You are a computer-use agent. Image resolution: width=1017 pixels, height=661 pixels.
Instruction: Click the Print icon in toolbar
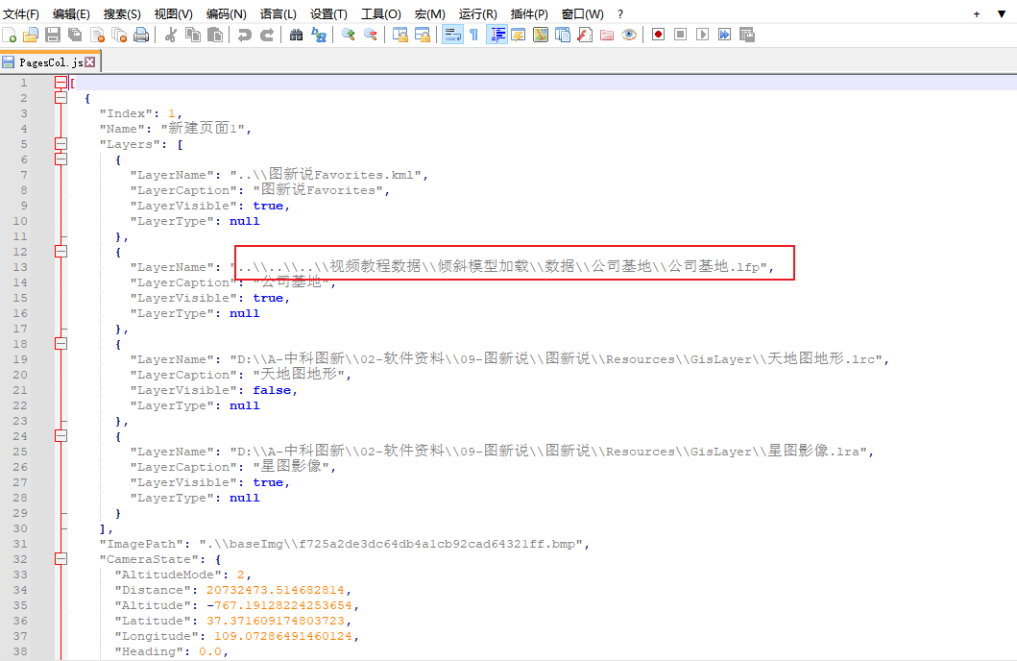[x=141, y=35]
